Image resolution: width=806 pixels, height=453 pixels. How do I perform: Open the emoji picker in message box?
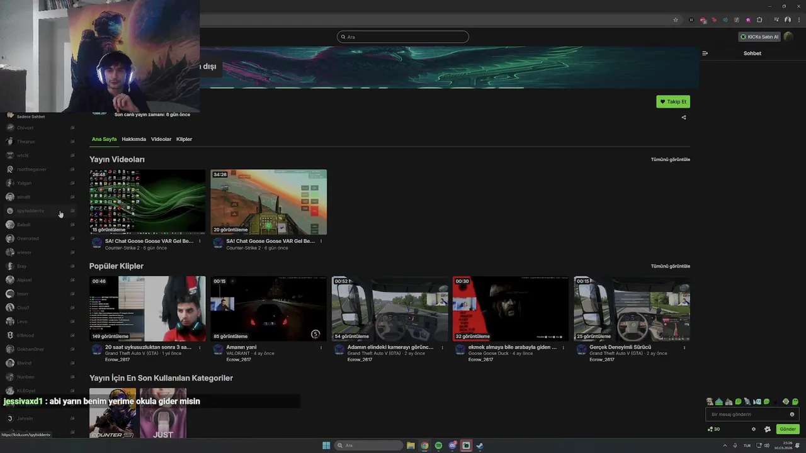pos(792,415)
